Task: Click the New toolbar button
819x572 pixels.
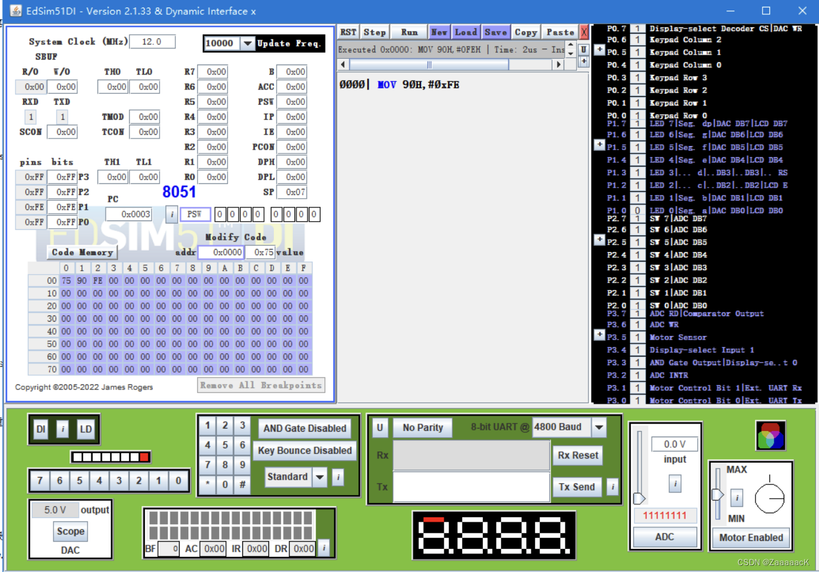Action: [439, 32]
